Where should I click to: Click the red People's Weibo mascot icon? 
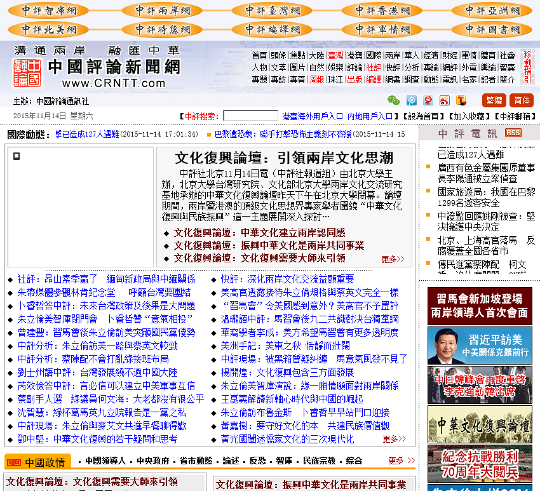tap(428, 100)
